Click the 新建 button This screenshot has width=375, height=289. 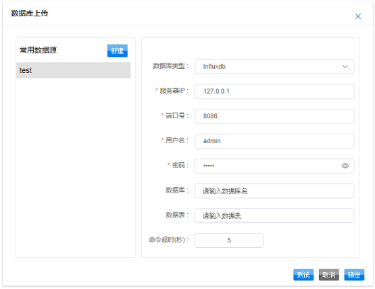click(x=117, y=51)
